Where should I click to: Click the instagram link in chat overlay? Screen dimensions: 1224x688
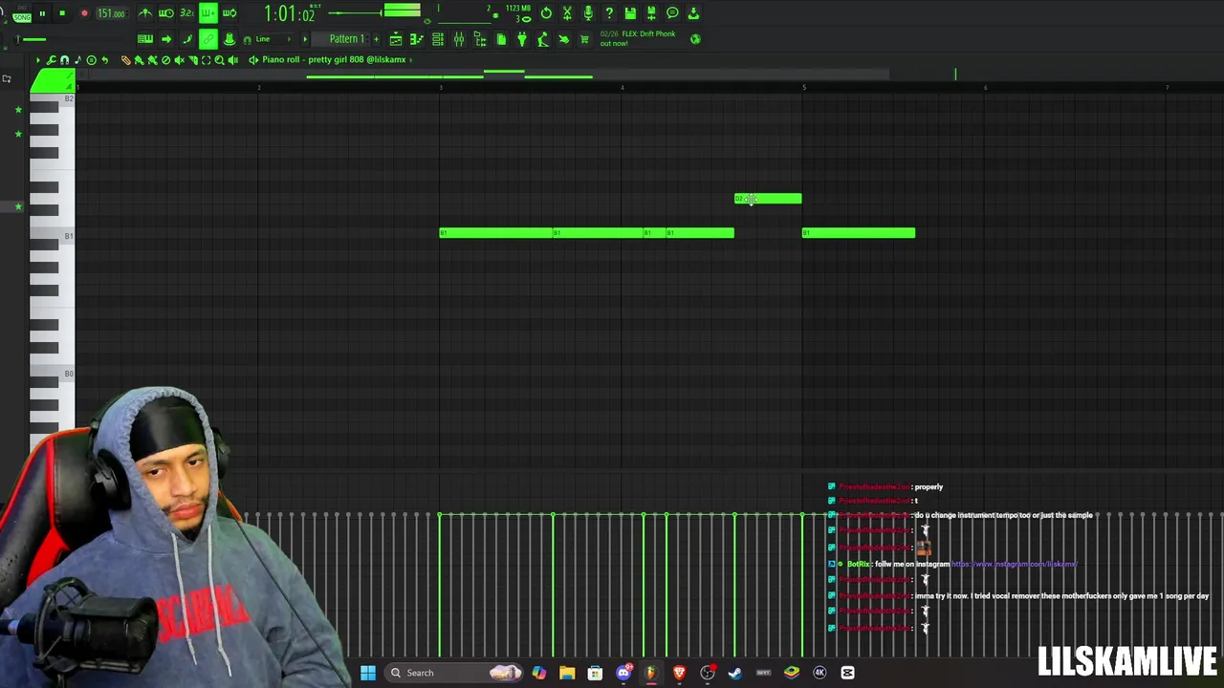click(x=1014, y=564)
